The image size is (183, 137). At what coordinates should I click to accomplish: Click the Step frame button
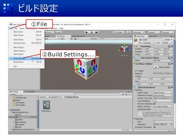[96, 32]
